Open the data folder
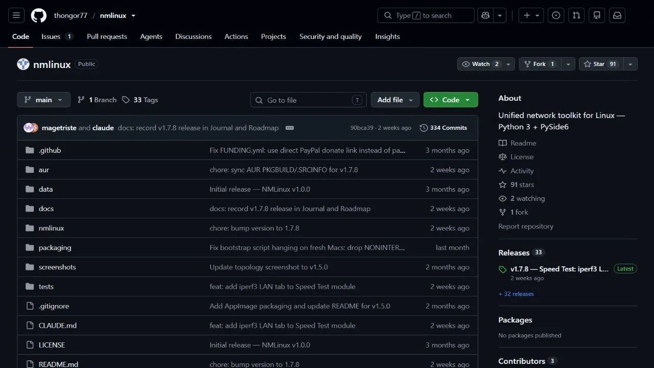The width and height of the screenshot is (654, 368). (45, 189)
